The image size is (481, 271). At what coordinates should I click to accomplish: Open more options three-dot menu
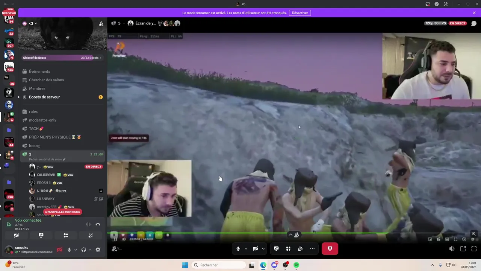tap(312, 249)
